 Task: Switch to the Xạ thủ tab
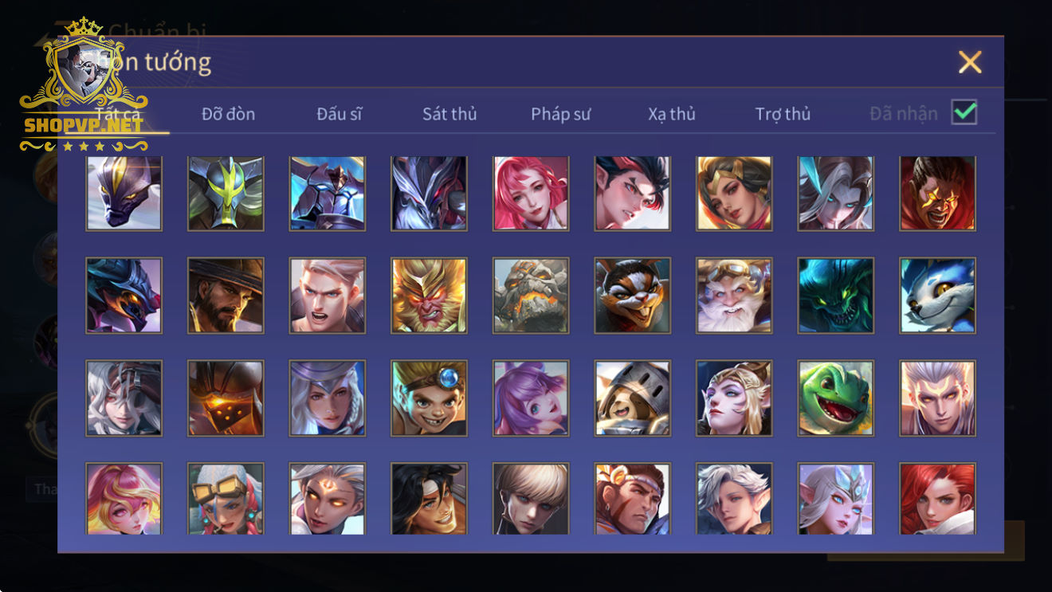point(672,114)
